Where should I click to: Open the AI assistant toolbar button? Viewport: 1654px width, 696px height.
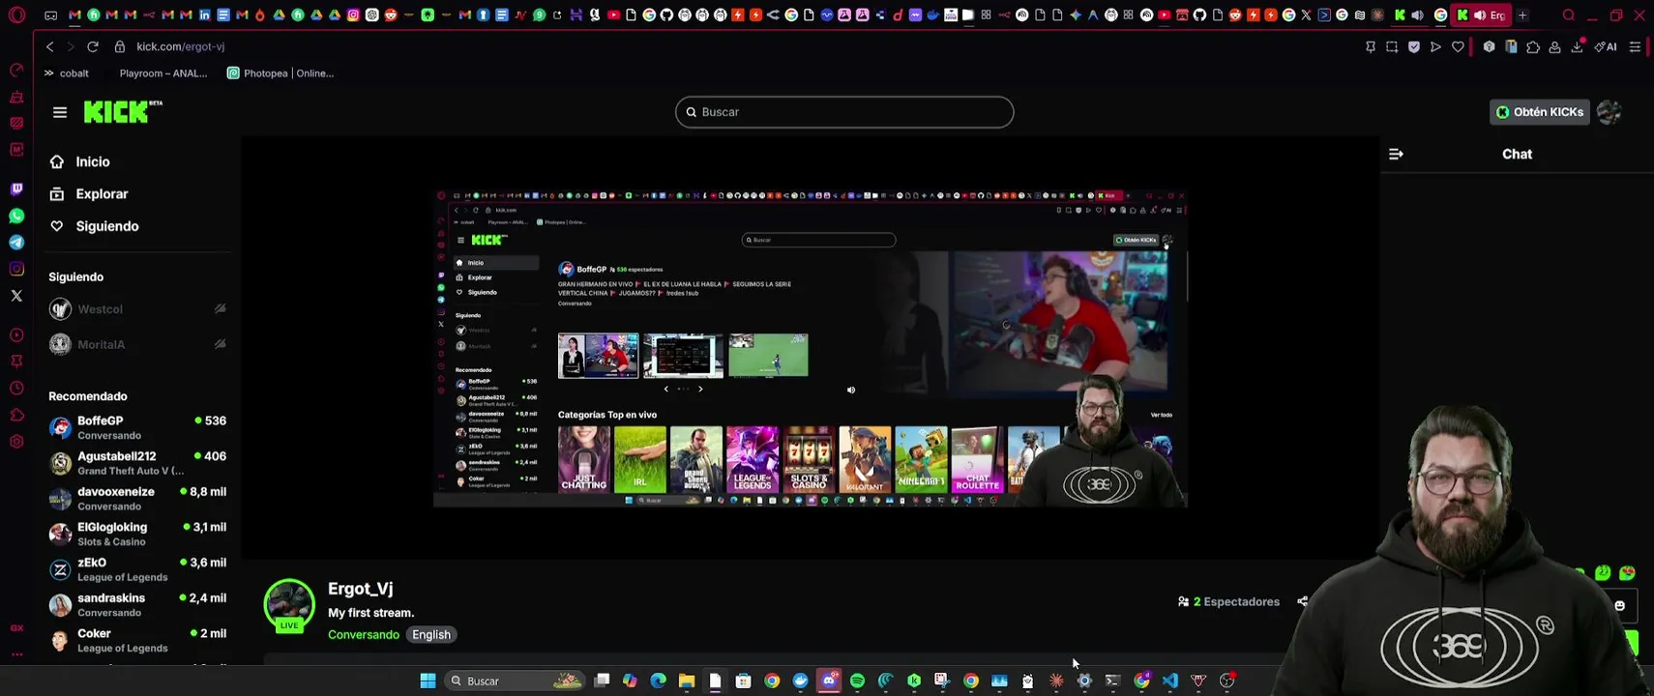click(1607, 46)
